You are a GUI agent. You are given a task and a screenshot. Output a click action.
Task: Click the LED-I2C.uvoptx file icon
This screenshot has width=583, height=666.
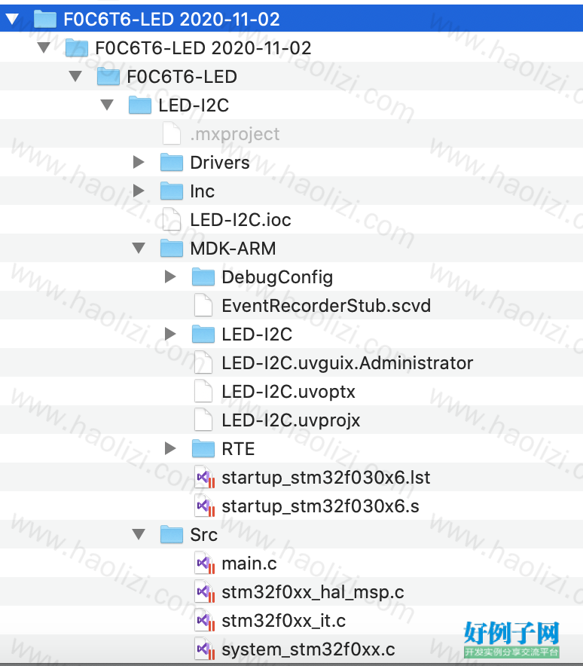point(203,391)
